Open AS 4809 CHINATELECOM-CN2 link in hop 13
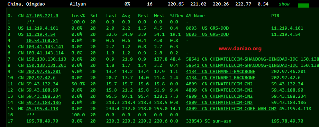The image size is (319, 127). click(219, 96)
